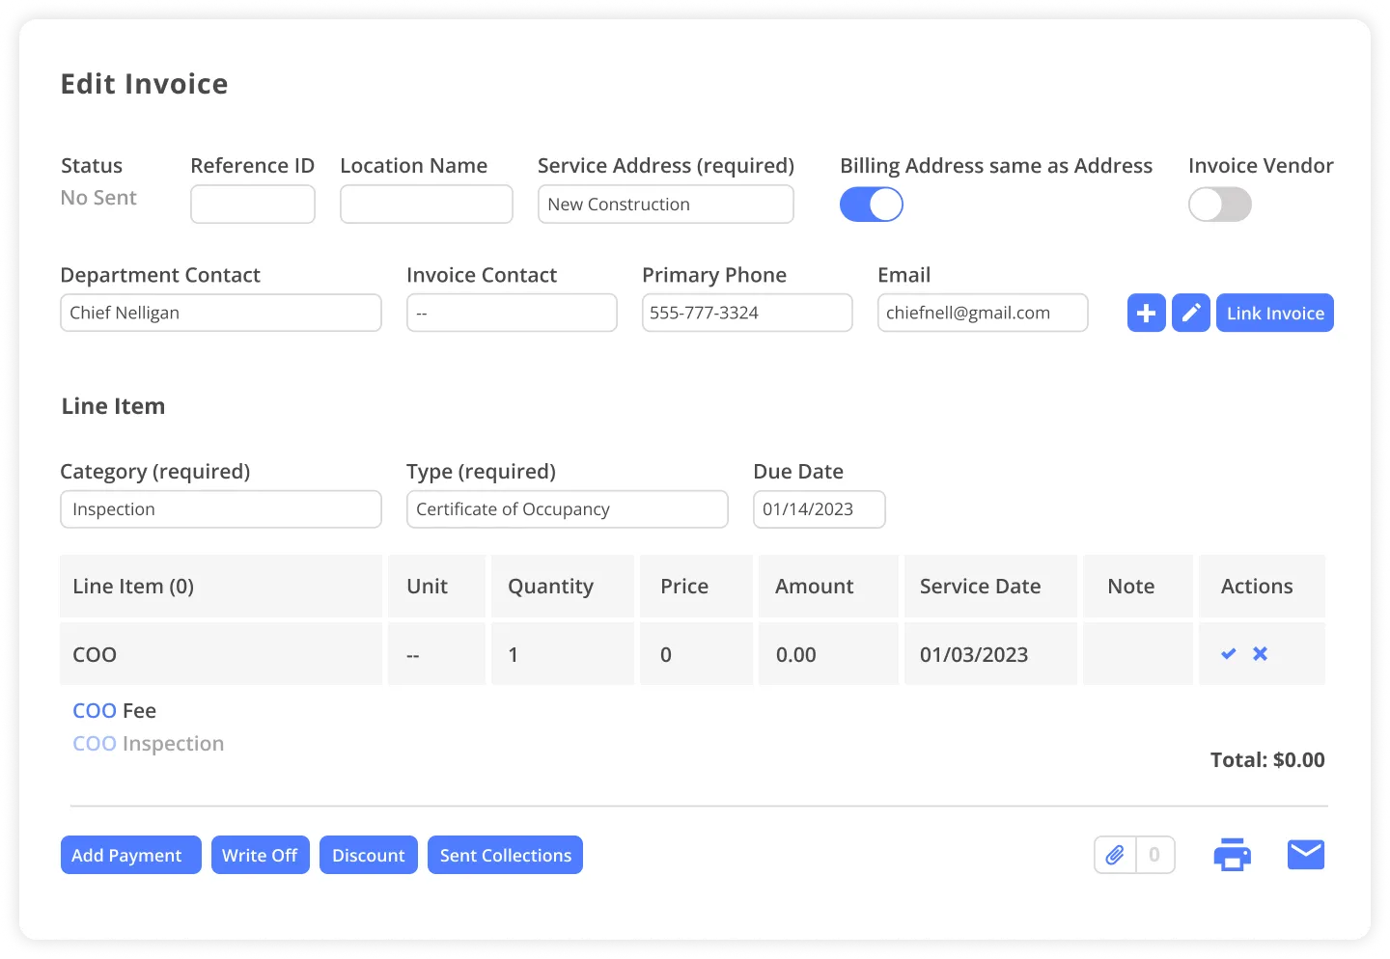Select the COO Inspection suggestion
The width and height of the screenshot is (1390, 959).
click(x=149, y=744)
